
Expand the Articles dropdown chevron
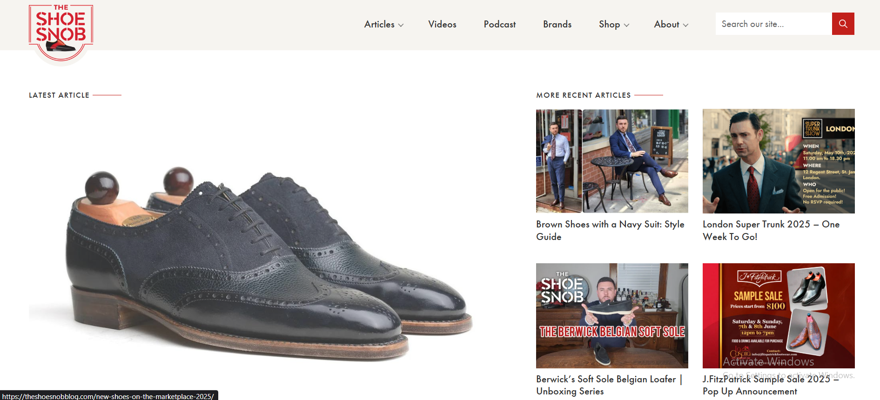[x=401, y=25]
